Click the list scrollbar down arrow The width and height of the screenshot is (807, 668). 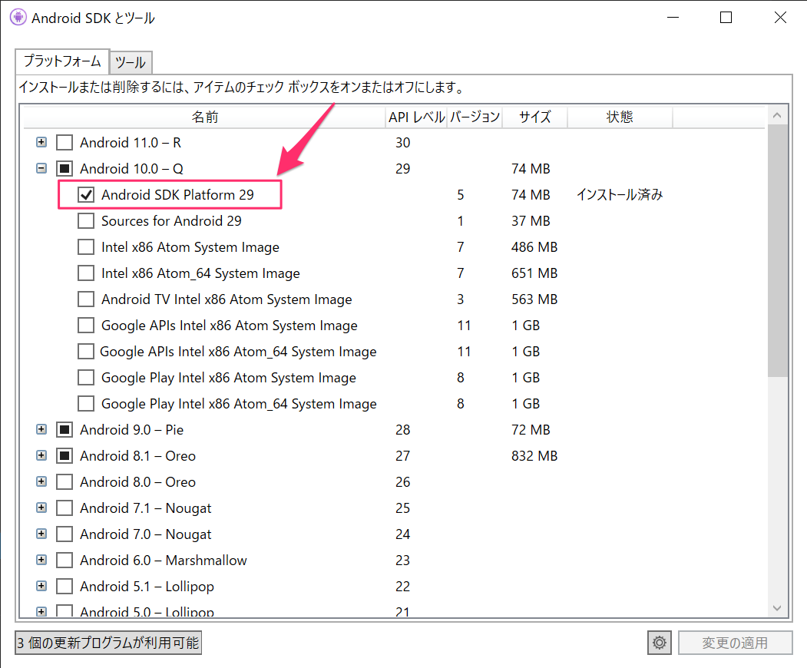(777, 608)
